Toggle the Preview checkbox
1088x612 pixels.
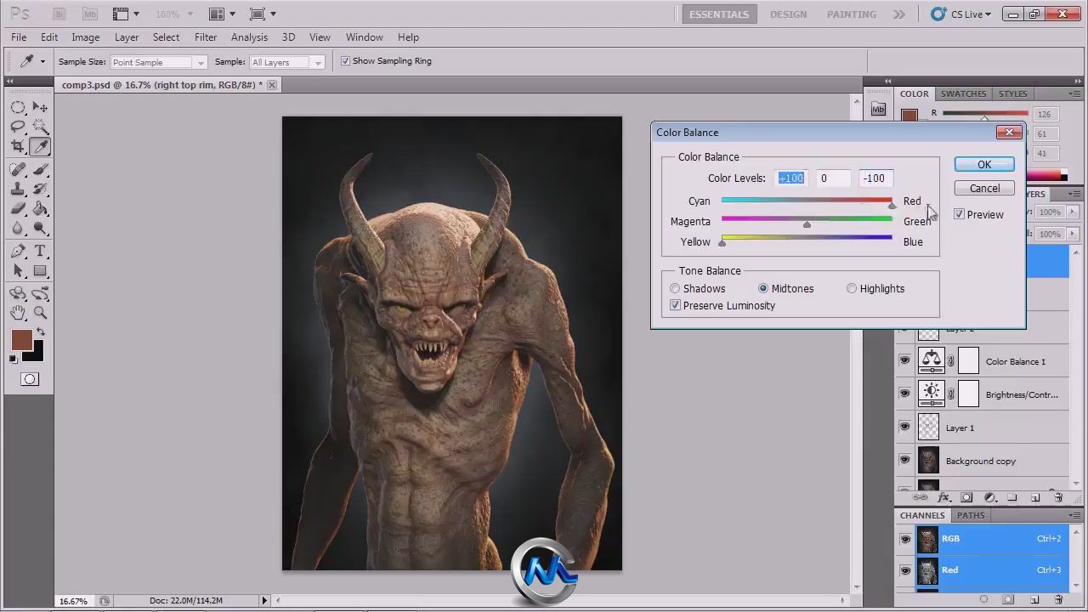point(959,214)
